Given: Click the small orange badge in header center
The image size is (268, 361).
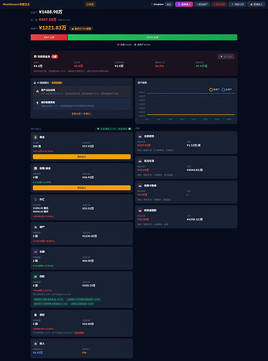Looking at the screenshot, I should (x=90, y=4).
